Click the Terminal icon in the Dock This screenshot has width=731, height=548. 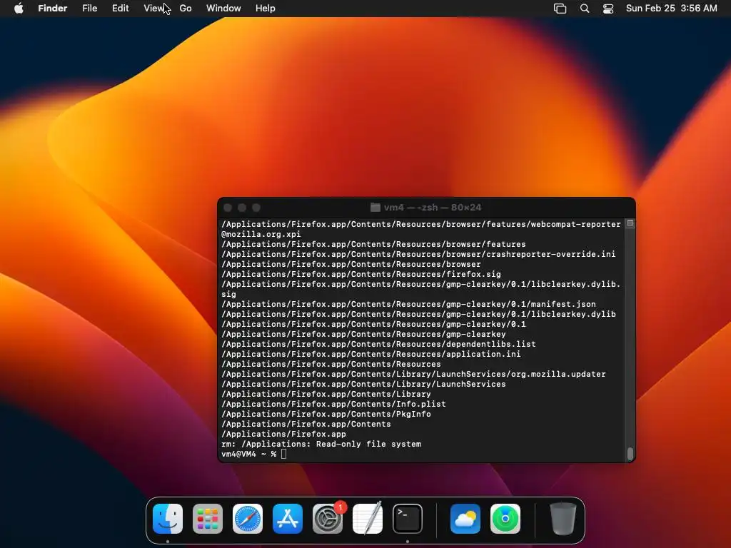point(408,519)
